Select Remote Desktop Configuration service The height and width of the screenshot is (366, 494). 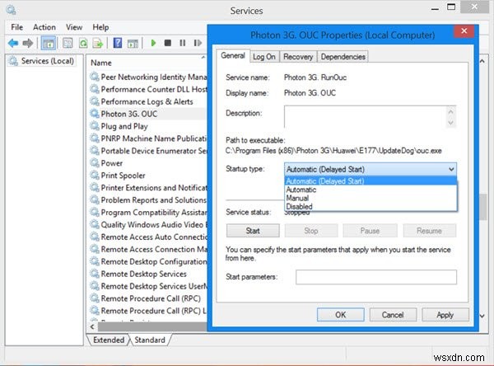[148, 261]
